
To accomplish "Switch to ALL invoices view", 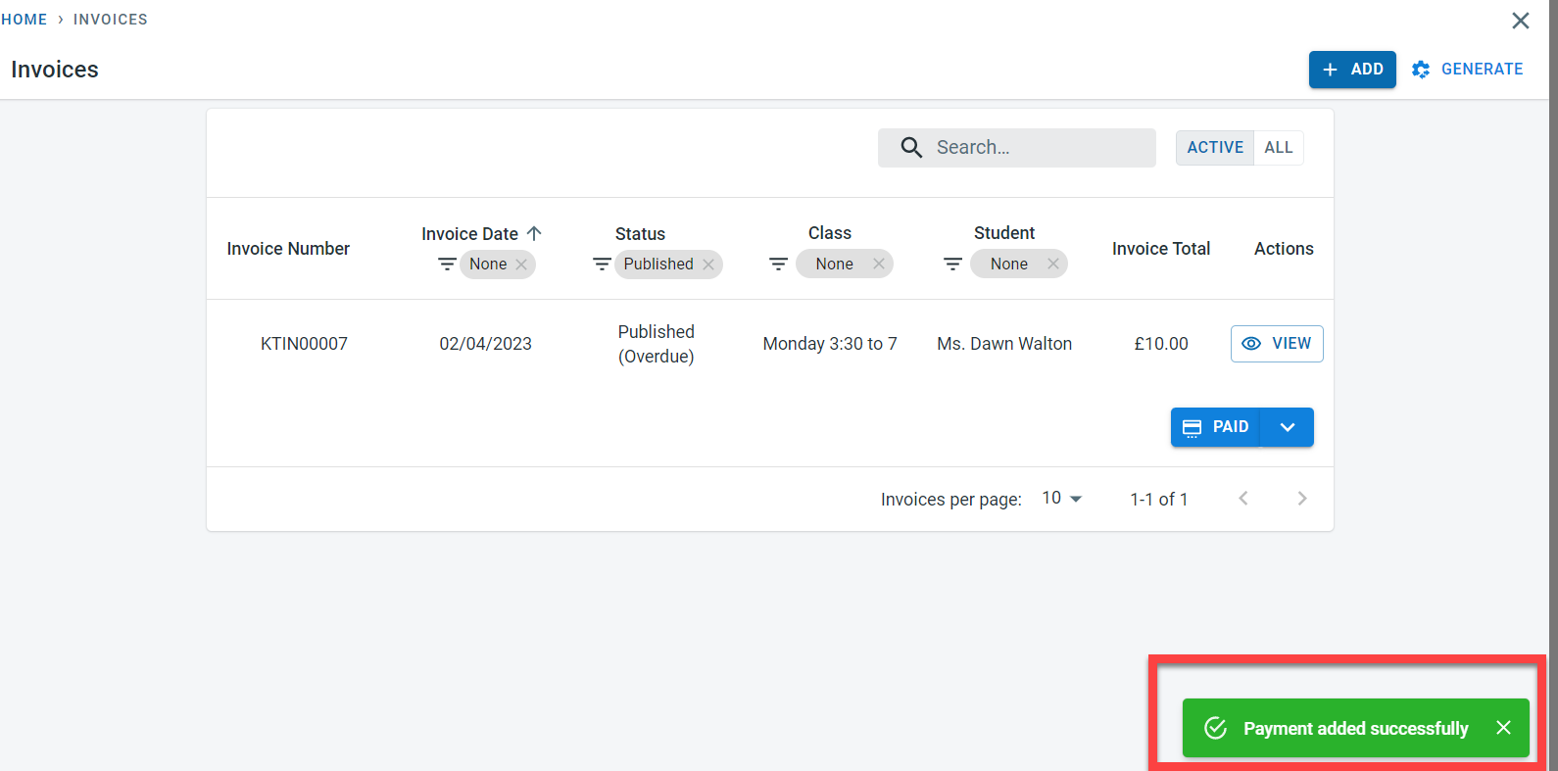I will click(x=1278, y=148).
